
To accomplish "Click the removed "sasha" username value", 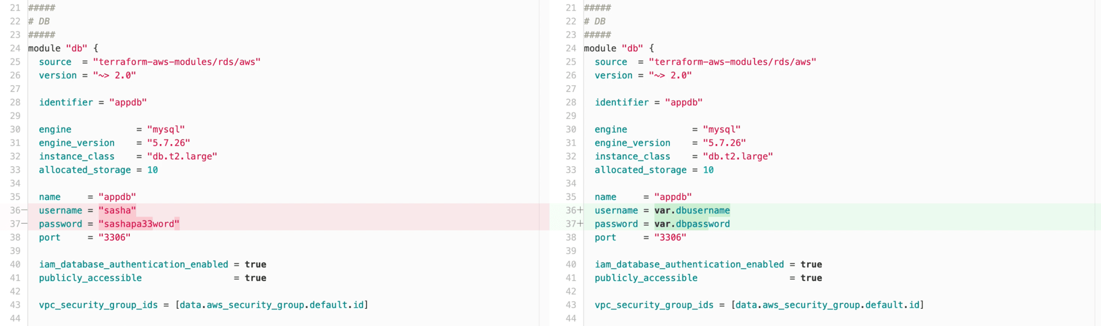I will coord(117,210).
